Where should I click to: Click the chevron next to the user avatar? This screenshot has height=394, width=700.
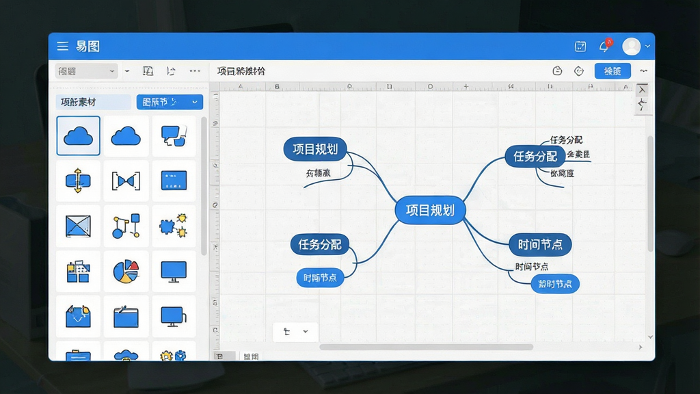647,46
